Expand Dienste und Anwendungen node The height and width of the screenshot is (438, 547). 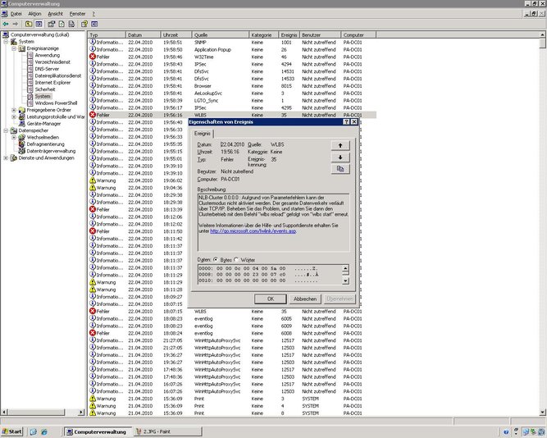pyautogui.click(x=6, y=158)
